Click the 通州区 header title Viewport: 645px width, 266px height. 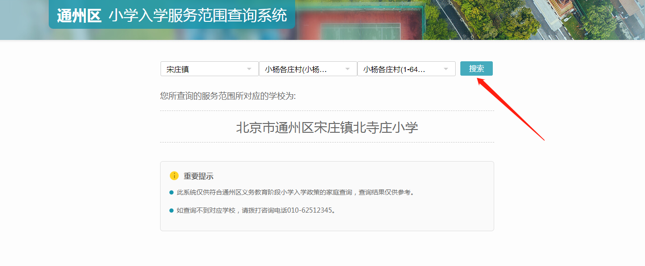79,16
